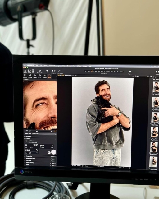Viewport: 159px width, 199px height.
Task: Select the bottom browser thumbnail
Action: click(153, 162)
